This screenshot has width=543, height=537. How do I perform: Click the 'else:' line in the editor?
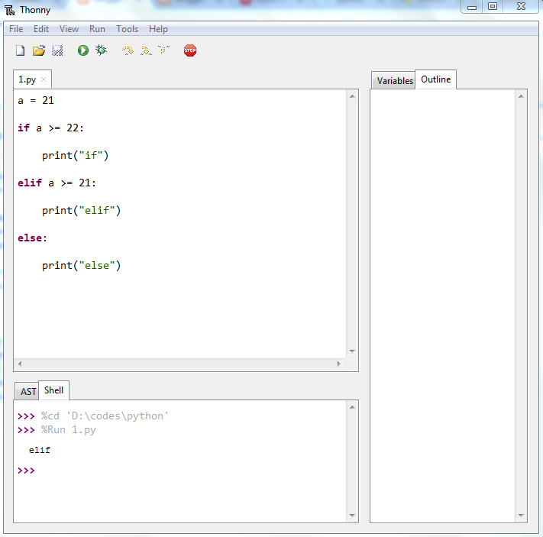(x=32, y=238)
